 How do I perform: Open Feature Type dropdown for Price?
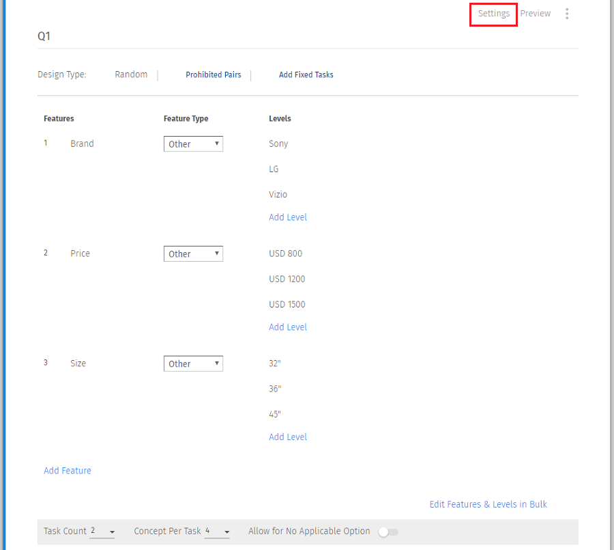point(193,254)
